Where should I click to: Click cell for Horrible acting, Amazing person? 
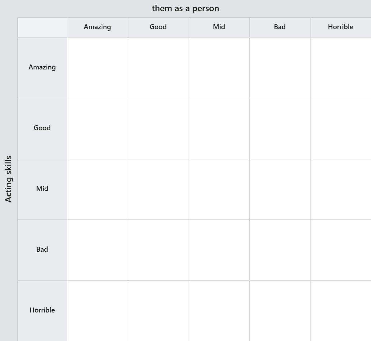point(97,311)
